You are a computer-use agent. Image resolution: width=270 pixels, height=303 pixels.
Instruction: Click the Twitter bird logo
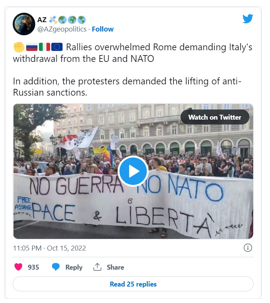[x=248, y=19]
